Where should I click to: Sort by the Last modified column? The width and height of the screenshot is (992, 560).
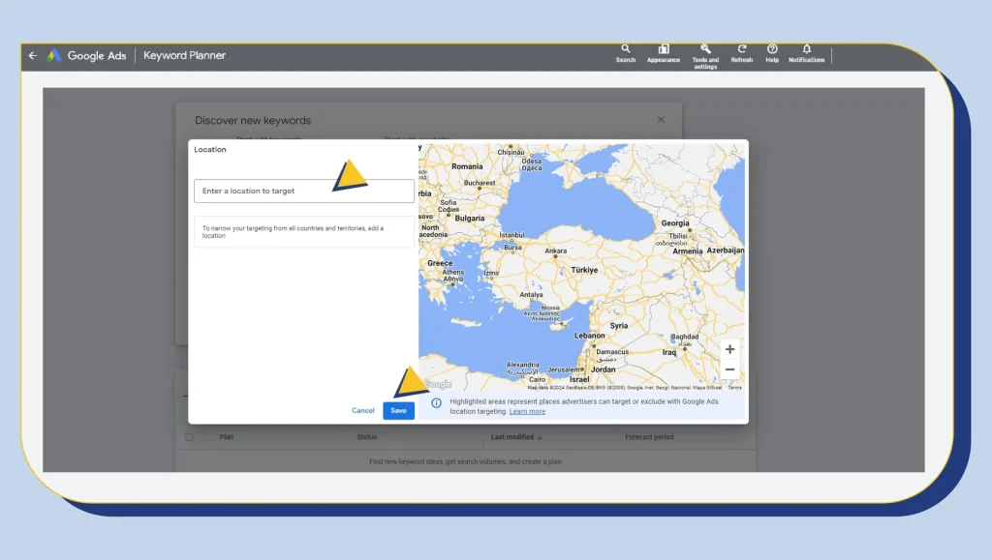[516, 437]
